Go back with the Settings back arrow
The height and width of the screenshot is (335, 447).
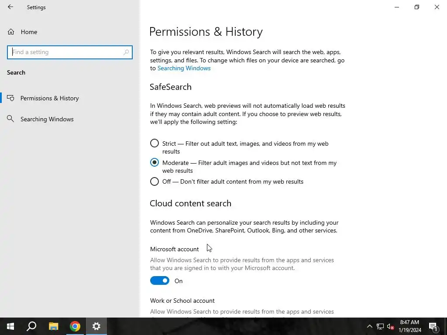10,7
